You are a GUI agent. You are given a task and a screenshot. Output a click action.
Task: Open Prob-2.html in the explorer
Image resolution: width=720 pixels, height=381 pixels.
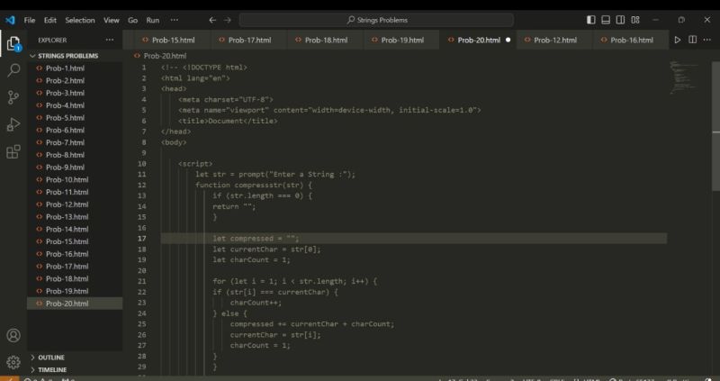point(75,80)
